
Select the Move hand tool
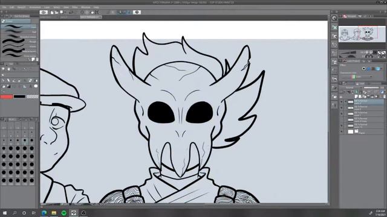[x=8, y=69]
